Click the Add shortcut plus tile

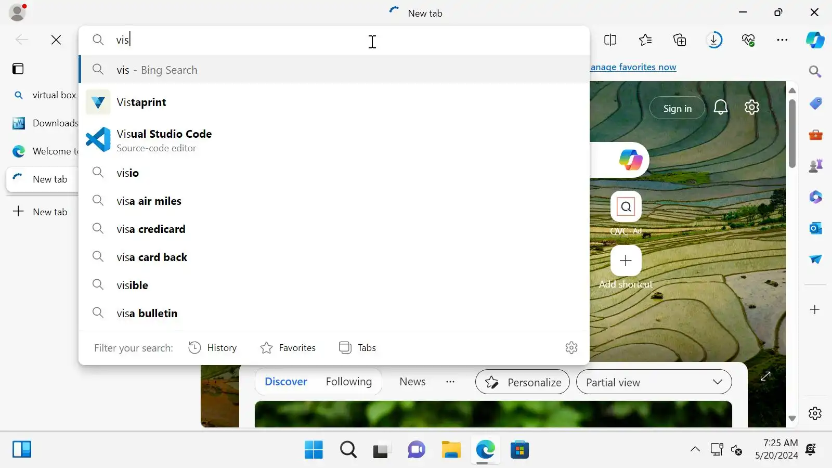click(x=626, y=261)
